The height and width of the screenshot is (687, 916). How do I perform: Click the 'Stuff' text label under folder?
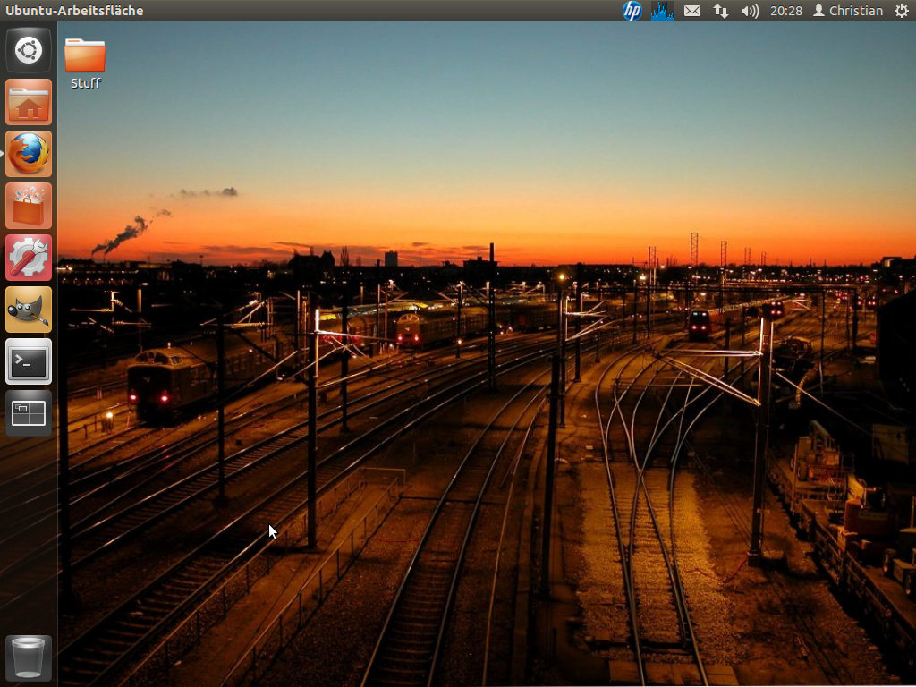[86, 83]
